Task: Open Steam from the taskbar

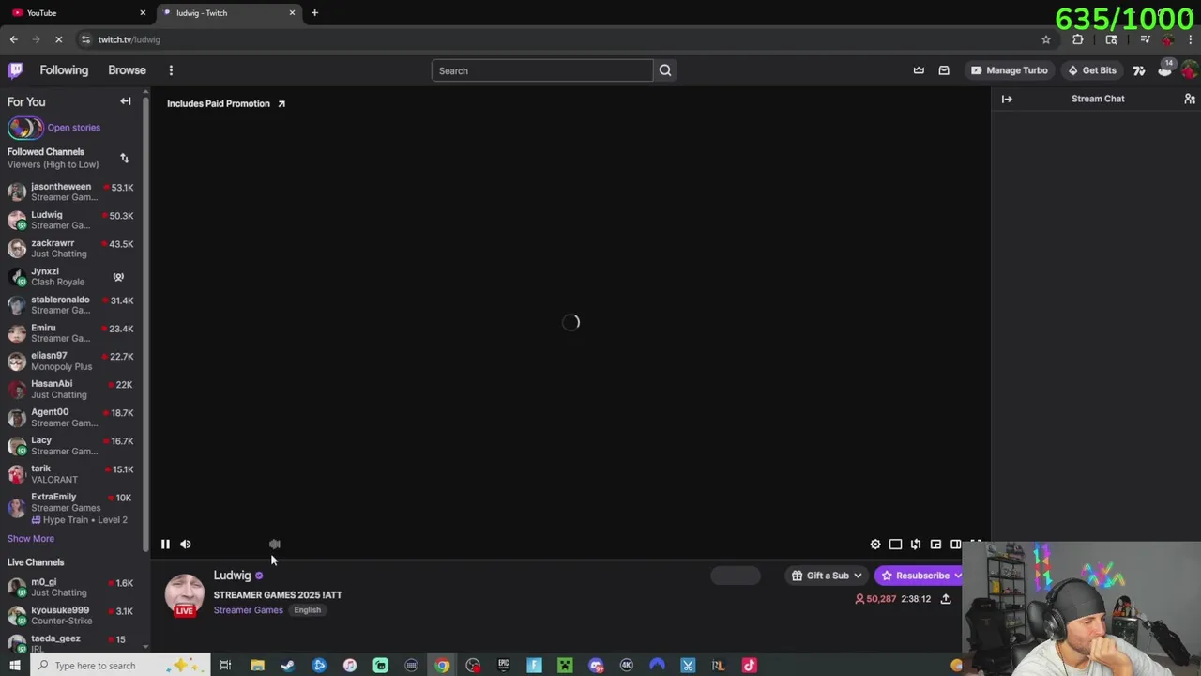Action: pyautogui.click(x=288, y=666)
